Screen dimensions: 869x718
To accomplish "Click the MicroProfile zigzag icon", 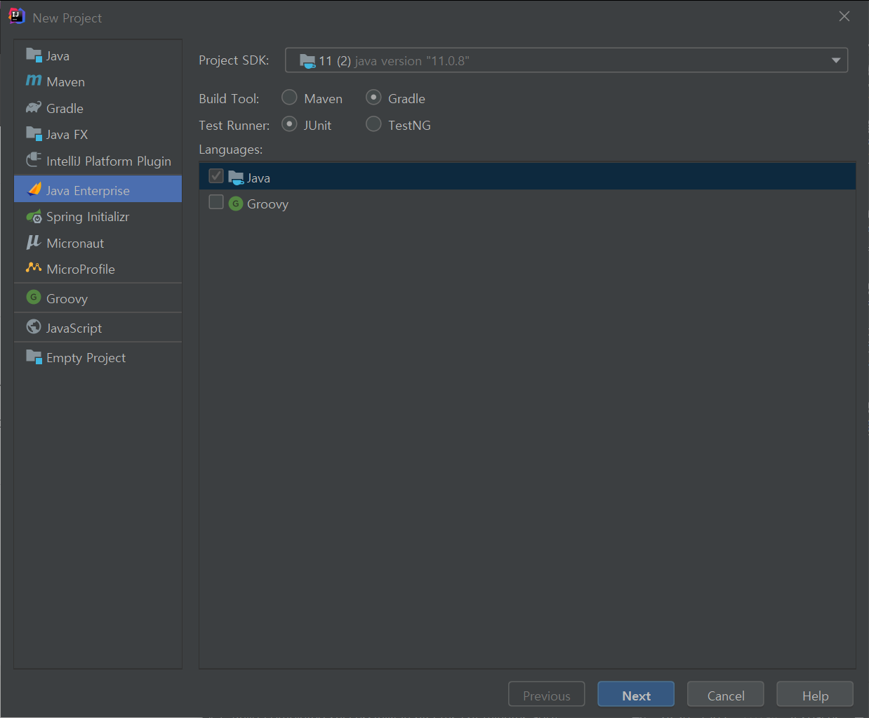I will [x=34, y=267].
